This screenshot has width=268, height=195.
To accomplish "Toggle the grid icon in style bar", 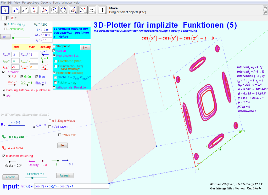I will [x=7, y=18].
